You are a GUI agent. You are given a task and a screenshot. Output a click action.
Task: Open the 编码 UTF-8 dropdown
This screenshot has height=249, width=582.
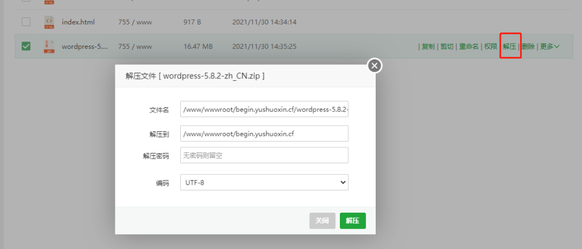click(264, 182)
